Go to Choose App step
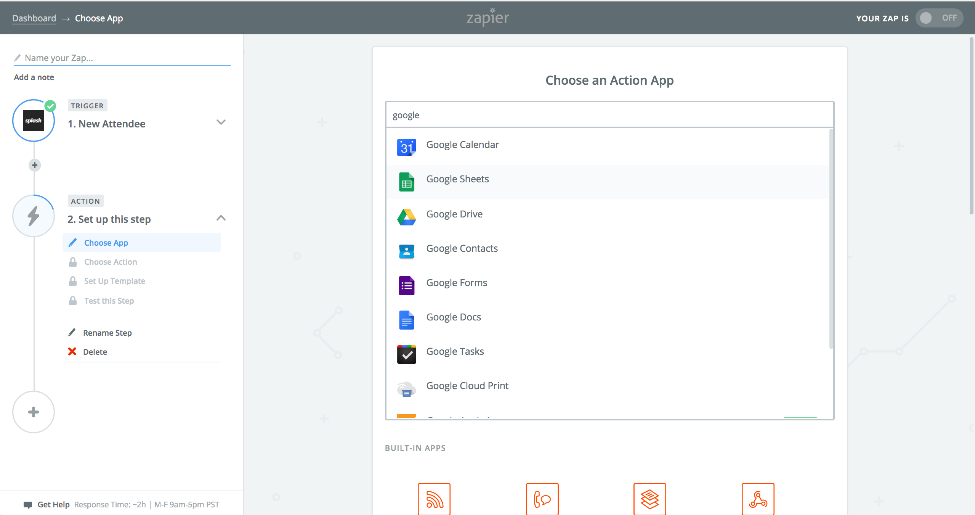Screen dimensions: 975x515 coord(142,243)
